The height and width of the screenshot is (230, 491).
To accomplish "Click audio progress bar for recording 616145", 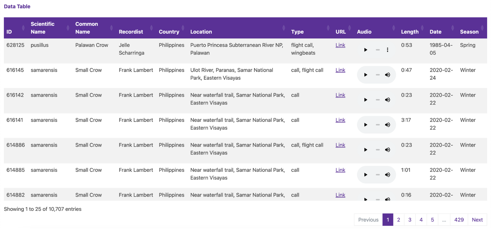I will (x=378, y=75).
